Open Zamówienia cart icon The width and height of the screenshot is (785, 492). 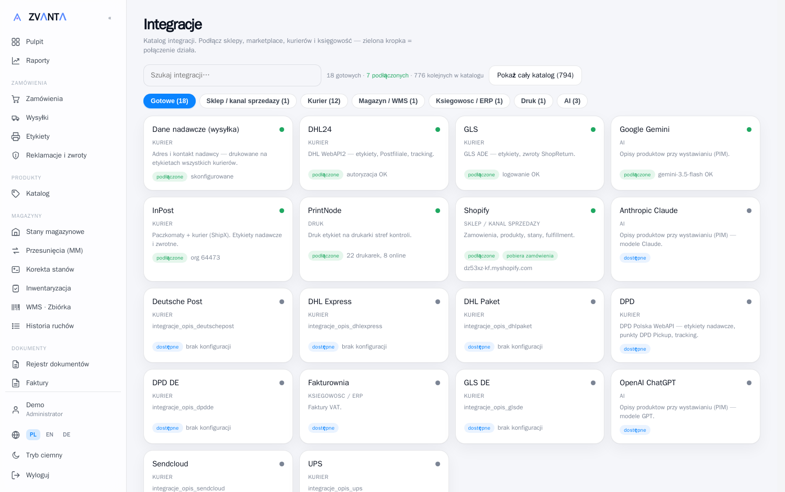pos(16,99)
